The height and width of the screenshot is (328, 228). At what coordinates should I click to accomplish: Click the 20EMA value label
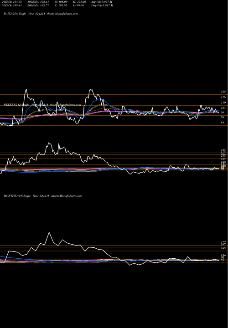pos(13,2)
